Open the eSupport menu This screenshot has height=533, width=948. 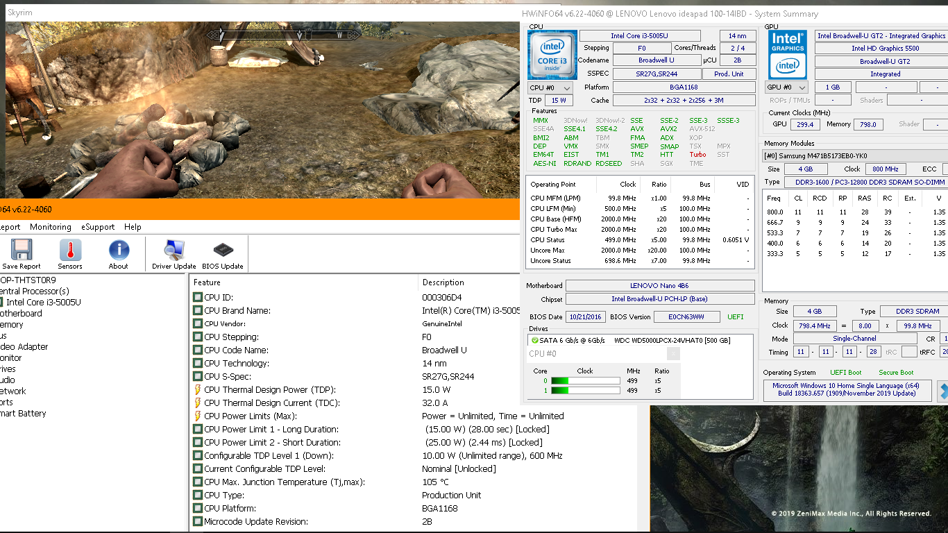[x=98, y=227]
